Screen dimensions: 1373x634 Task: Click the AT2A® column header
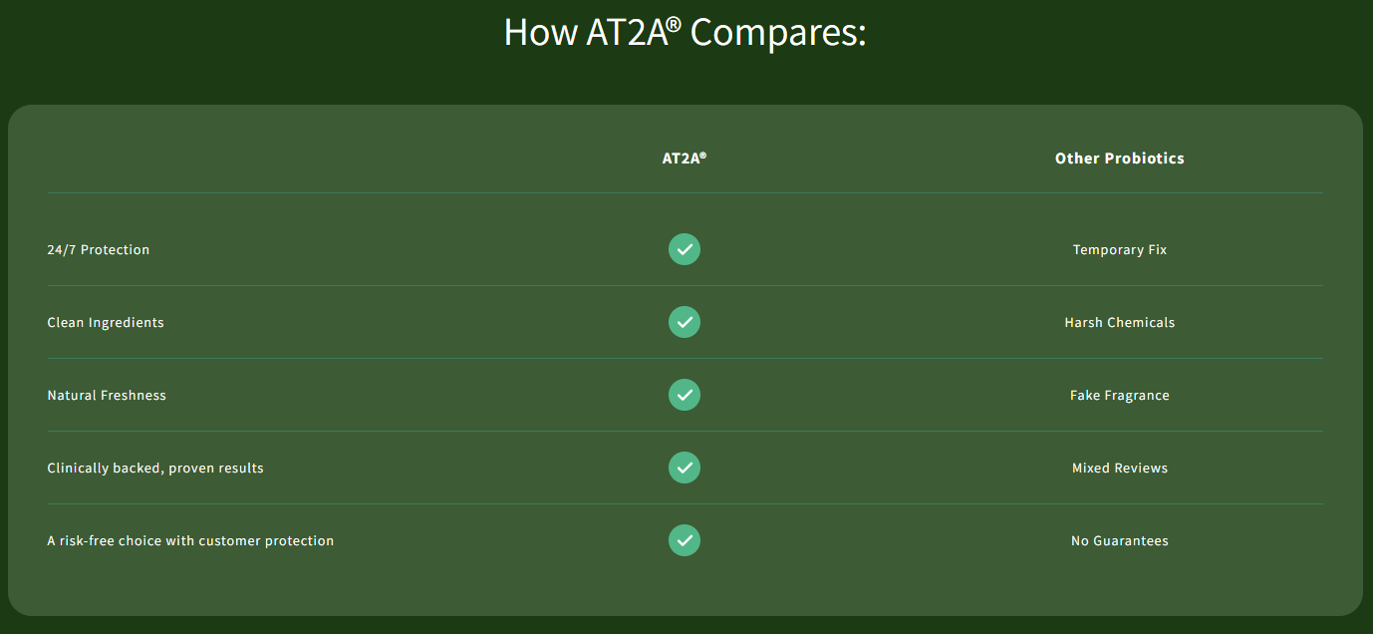[x=684, y=158]
